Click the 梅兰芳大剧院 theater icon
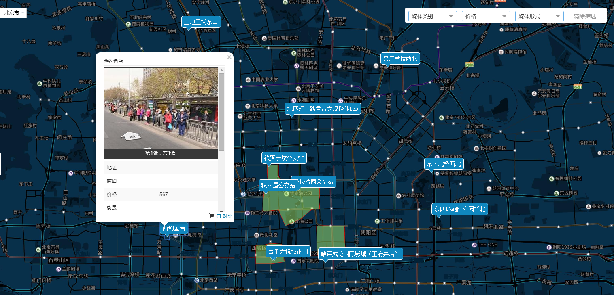614x295 pixels. (247, 213)
